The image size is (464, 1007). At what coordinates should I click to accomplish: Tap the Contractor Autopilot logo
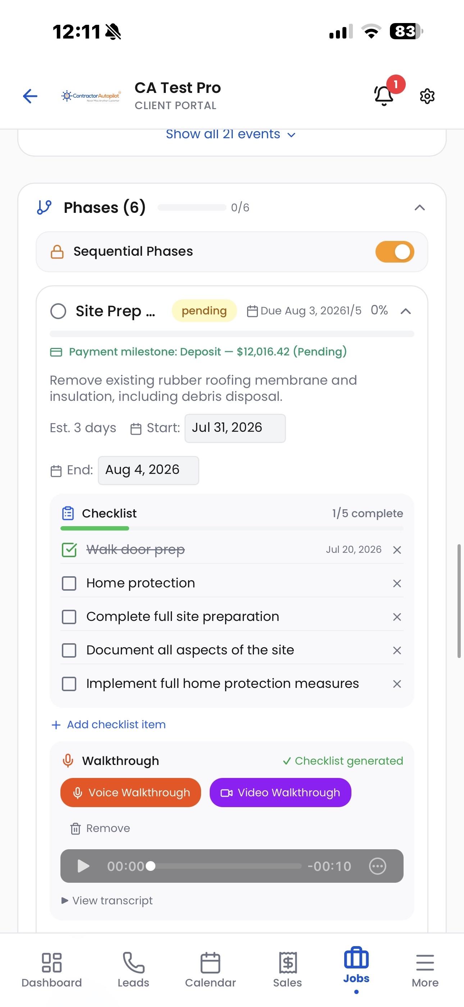tap(91, 96)
